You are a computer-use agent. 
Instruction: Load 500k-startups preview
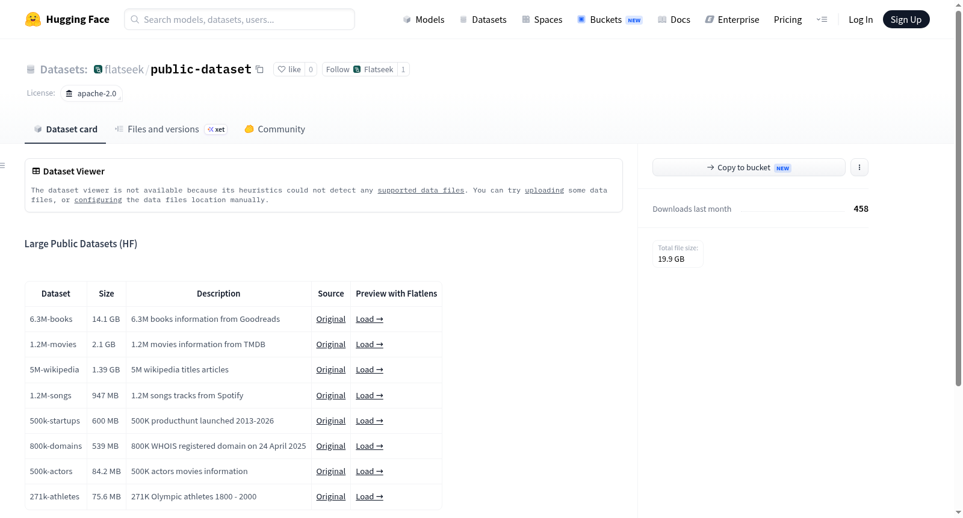(370, 421)
